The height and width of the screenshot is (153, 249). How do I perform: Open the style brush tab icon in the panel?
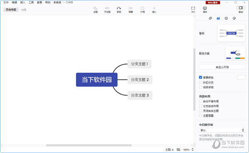pos(210,18)
